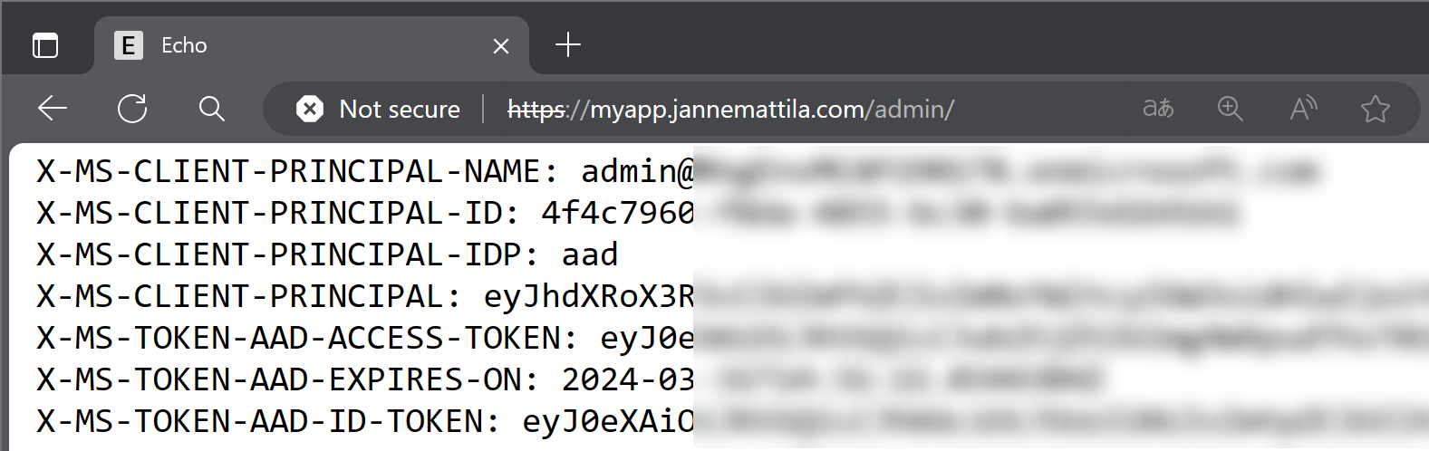Open a new tab with plus button
This screenshot has height=451, width=1429.
568,44
